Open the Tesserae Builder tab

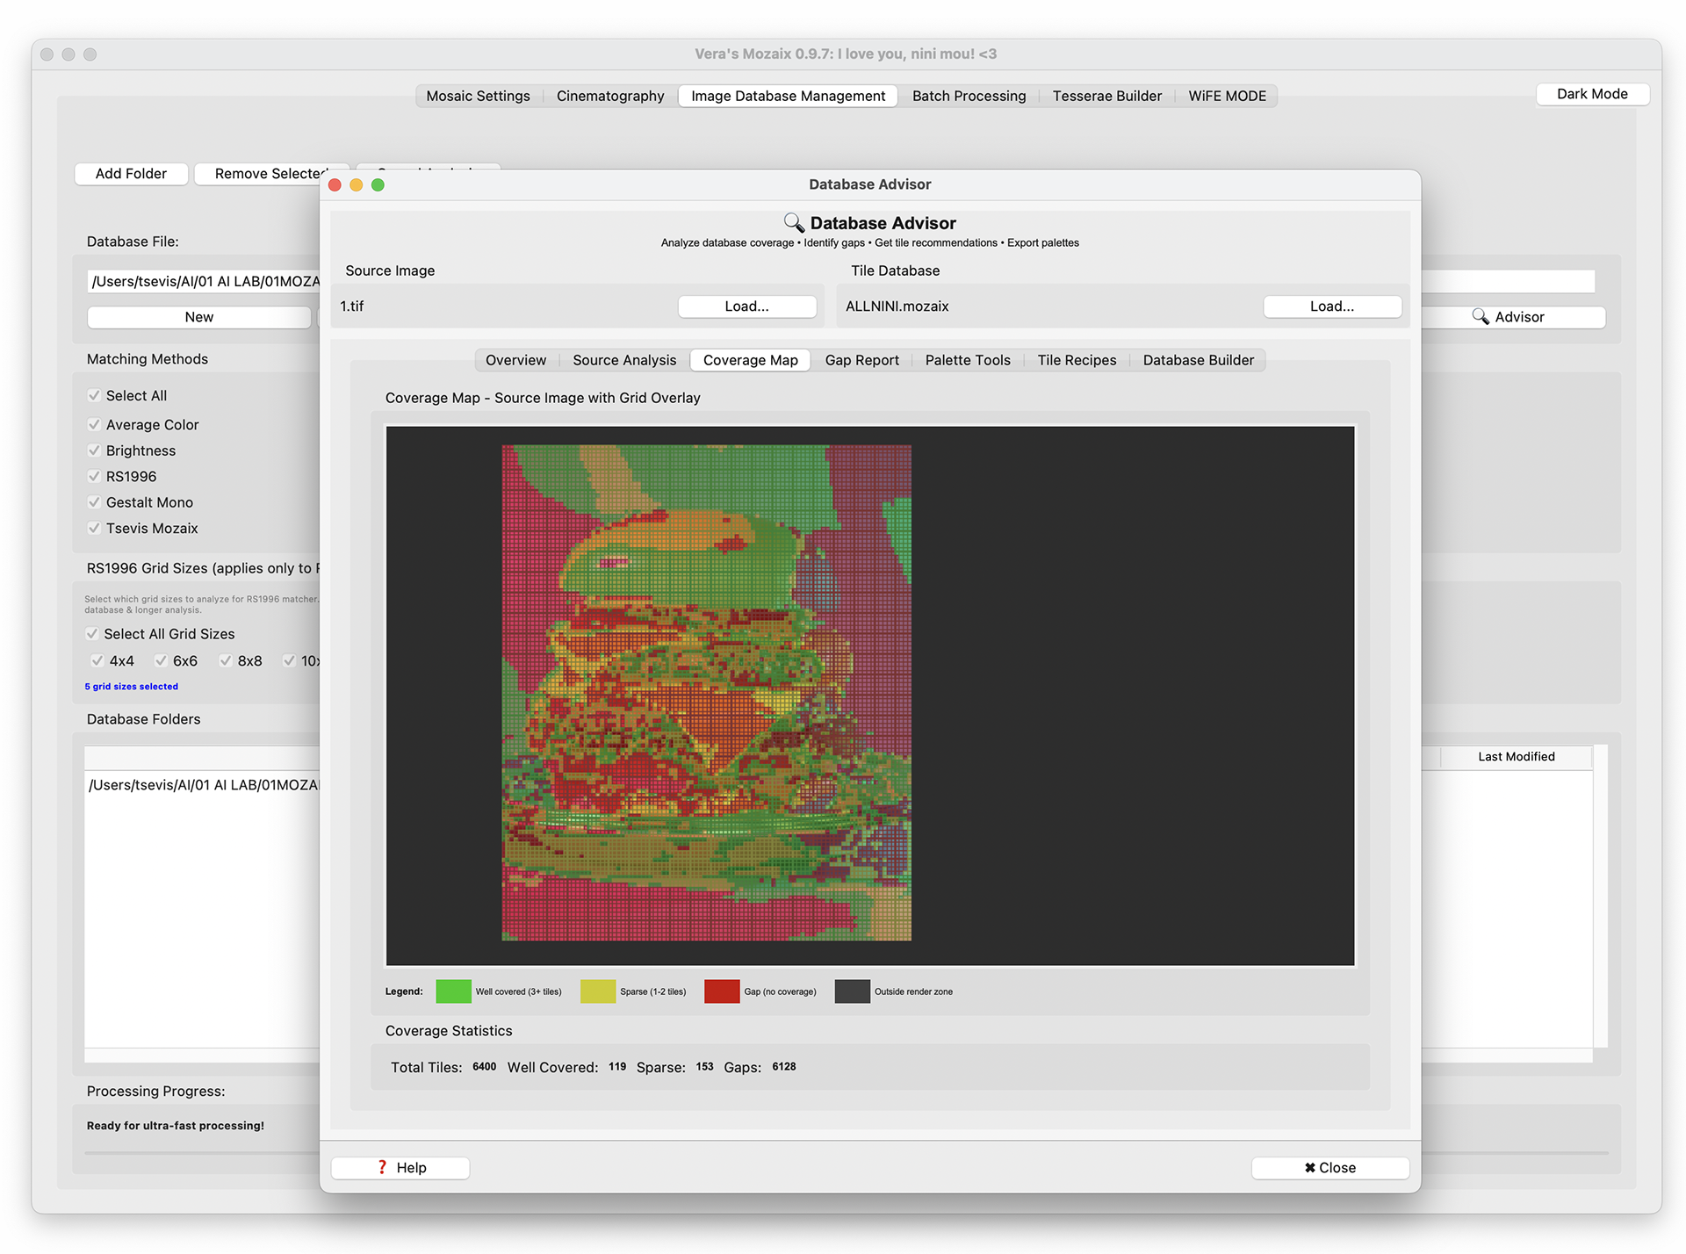1106,96
